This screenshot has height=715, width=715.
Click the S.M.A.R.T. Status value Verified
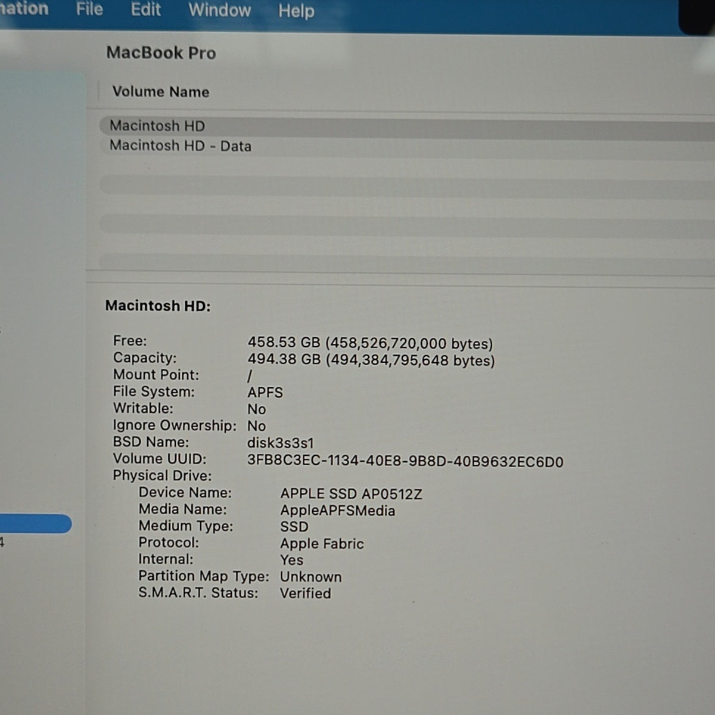306,593
